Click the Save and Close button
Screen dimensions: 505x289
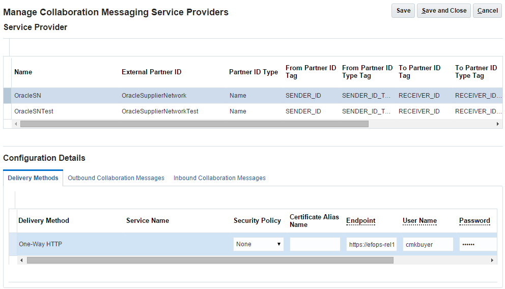click(444, 11)
